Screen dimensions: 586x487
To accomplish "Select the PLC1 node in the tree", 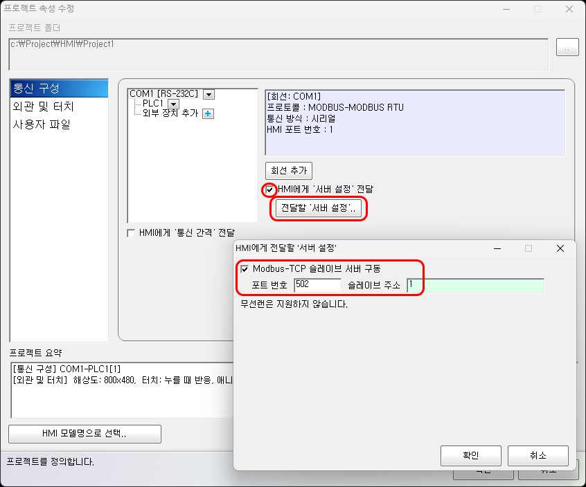I will pos(151,104).
